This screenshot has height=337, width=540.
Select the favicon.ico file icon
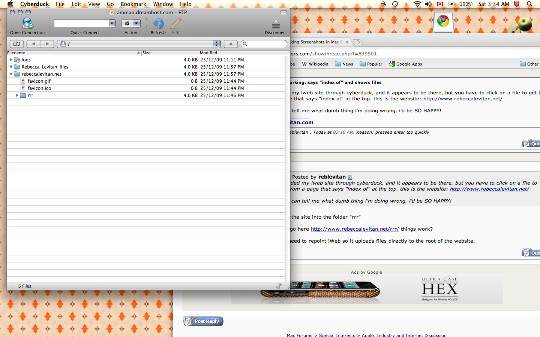click(23, 88)
